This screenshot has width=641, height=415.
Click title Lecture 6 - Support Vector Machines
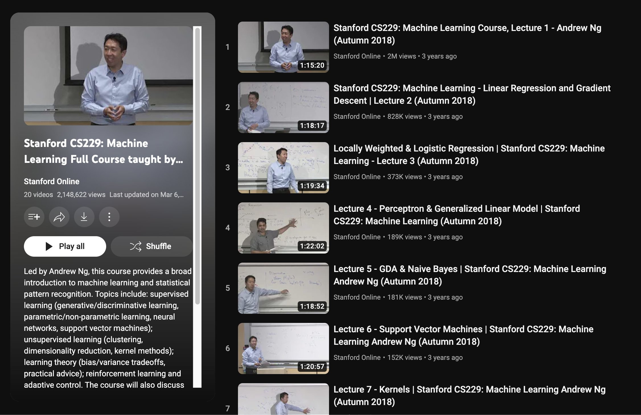(x=463, y=335)
